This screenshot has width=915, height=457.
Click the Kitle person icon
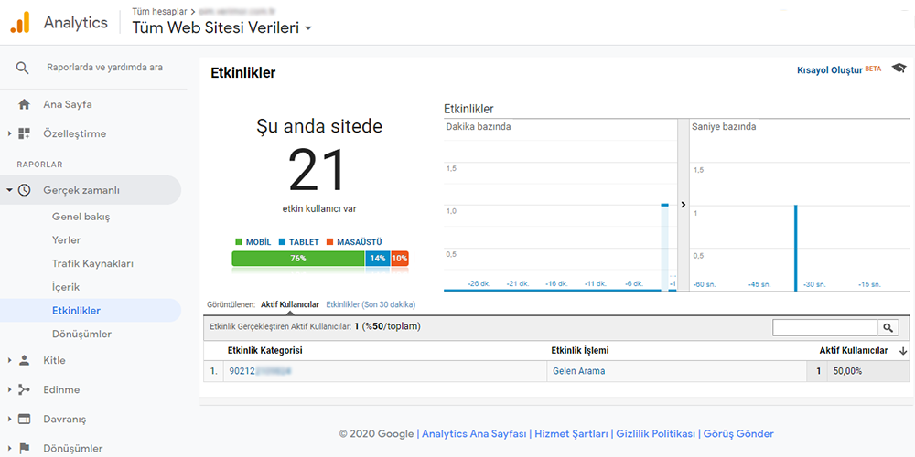[25, 360]
